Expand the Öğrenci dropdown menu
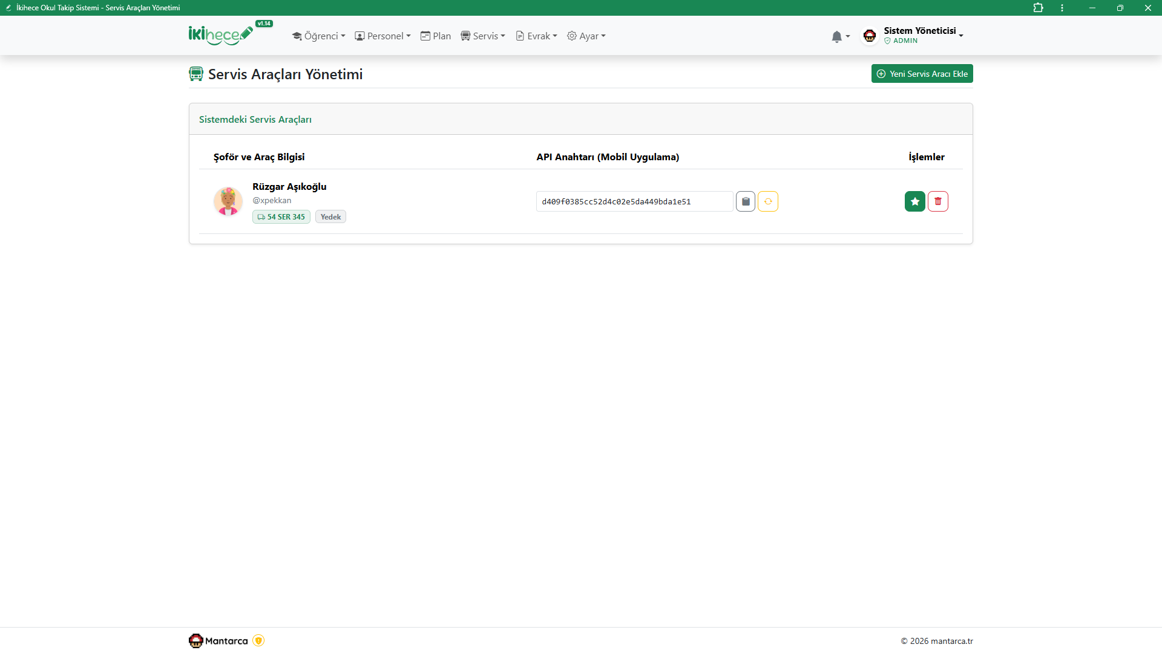The height and width of the screenshot is (653, 1162). click(318, 36)
